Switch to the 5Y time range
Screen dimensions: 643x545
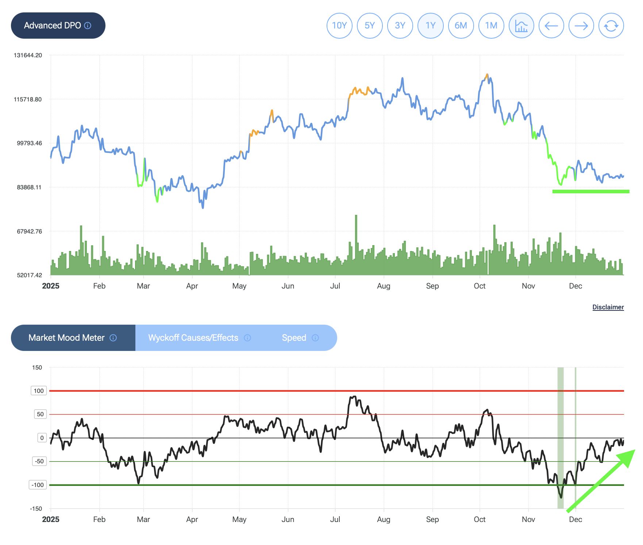point(370,26)
